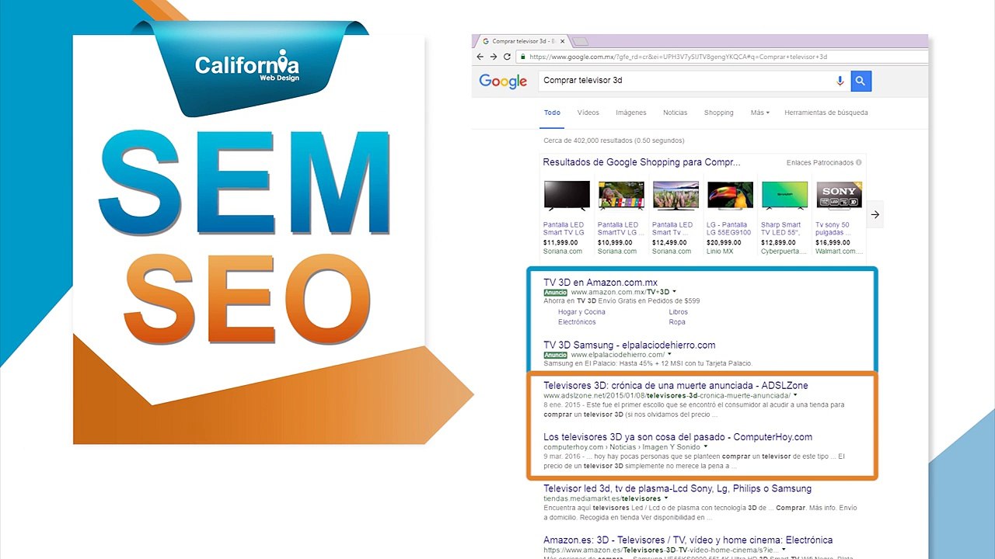Image resolution: width=995 pixels, height=559 pixels.
Task: Open the Resultados de Google Shopping heading link
Action: pyautogui.click(x=641, y=162)
